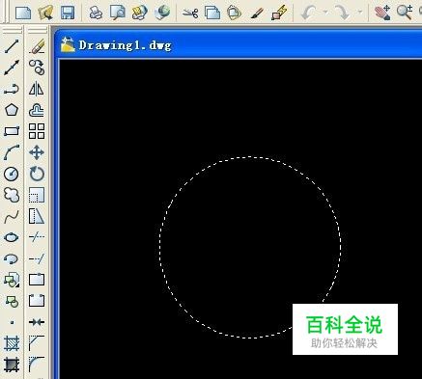Select the Polyline tool

pyautogui.click(x=12, y=89)
